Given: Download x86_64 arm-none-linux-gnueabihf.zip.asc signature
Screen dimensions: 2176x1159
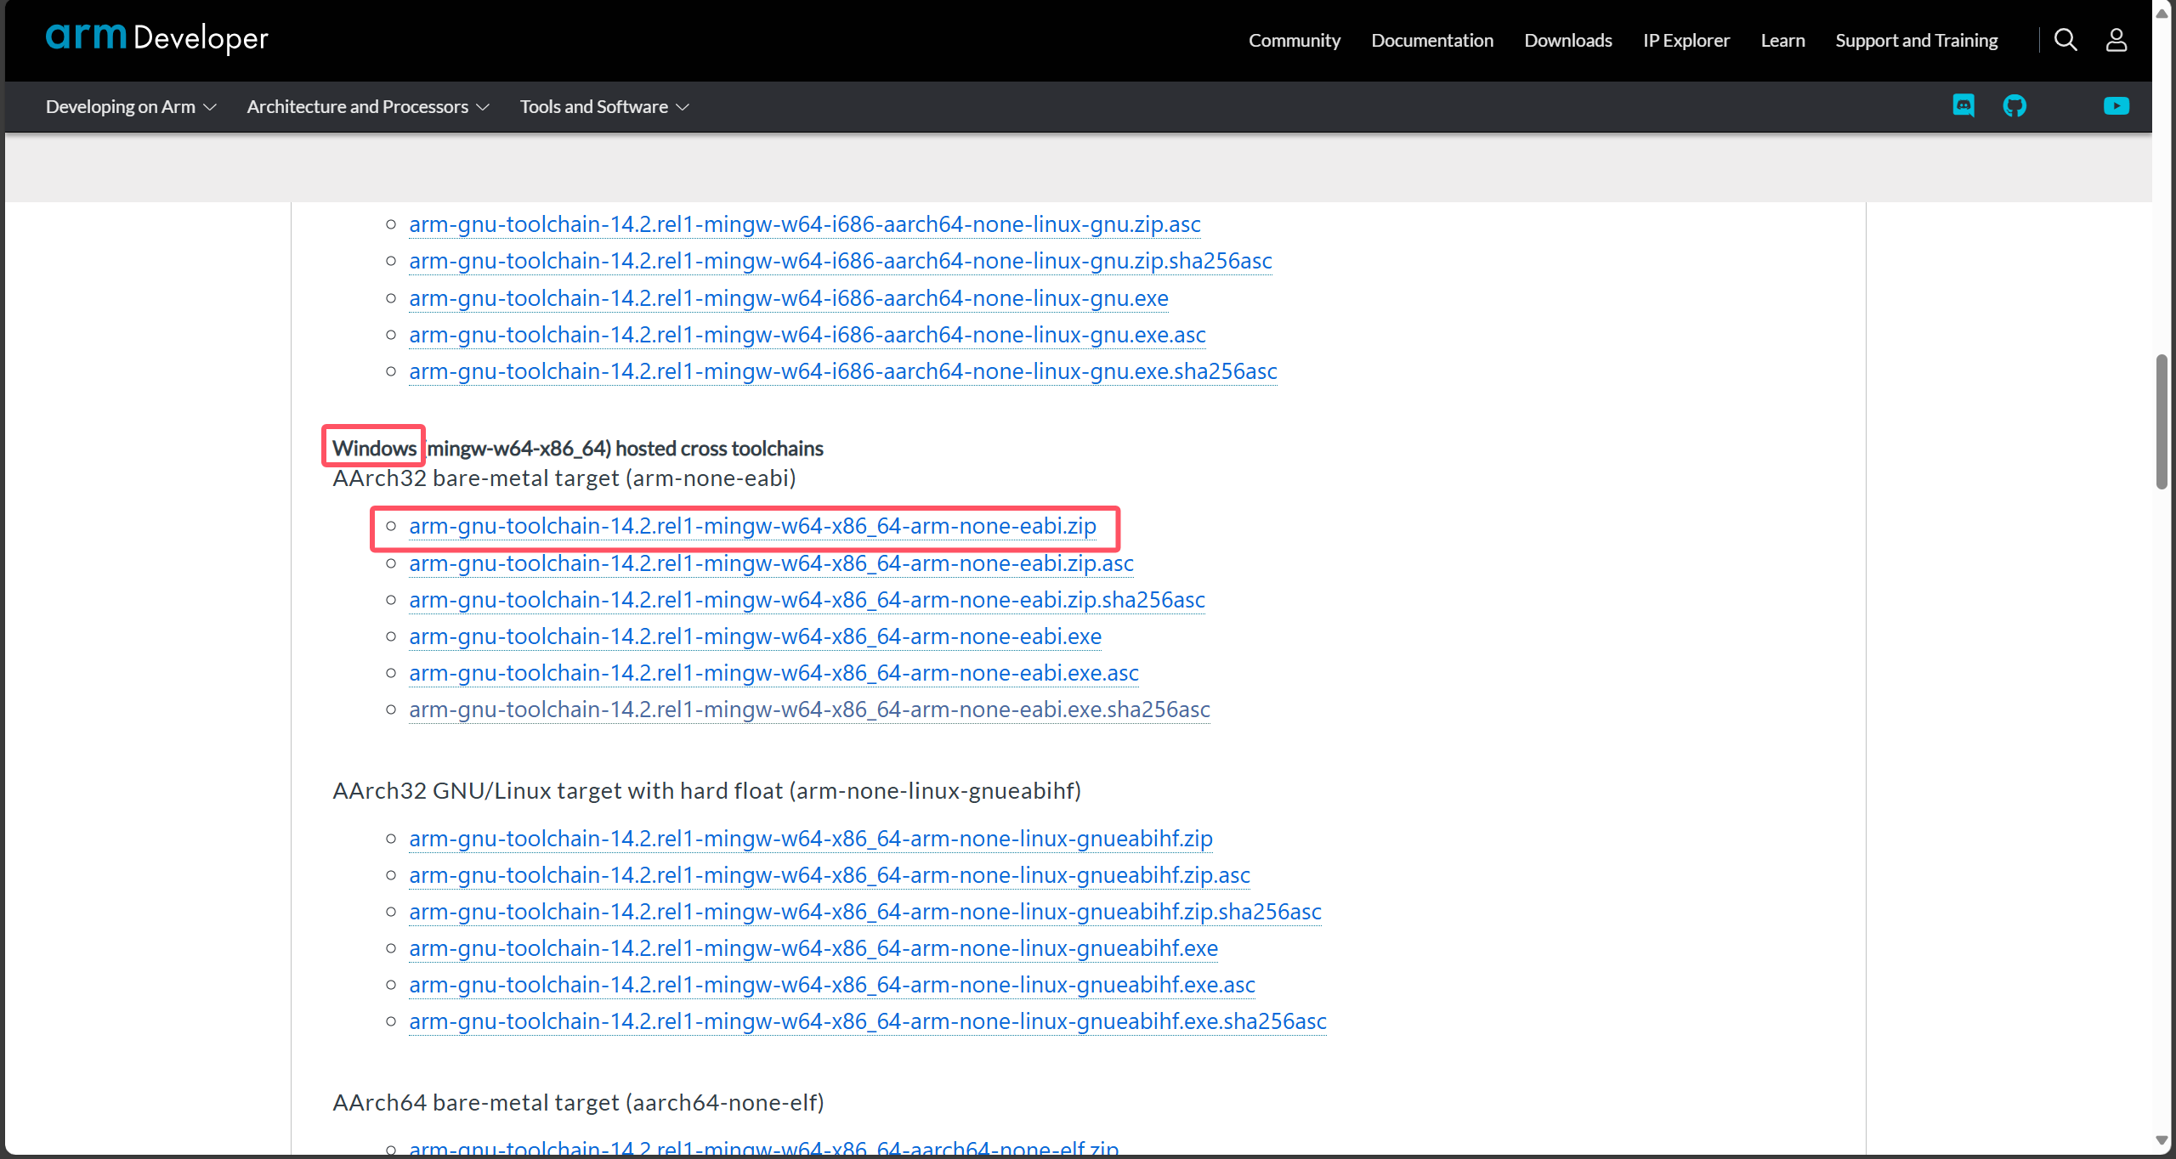Looking at the screenshot, I should click(x=830, y=875).
